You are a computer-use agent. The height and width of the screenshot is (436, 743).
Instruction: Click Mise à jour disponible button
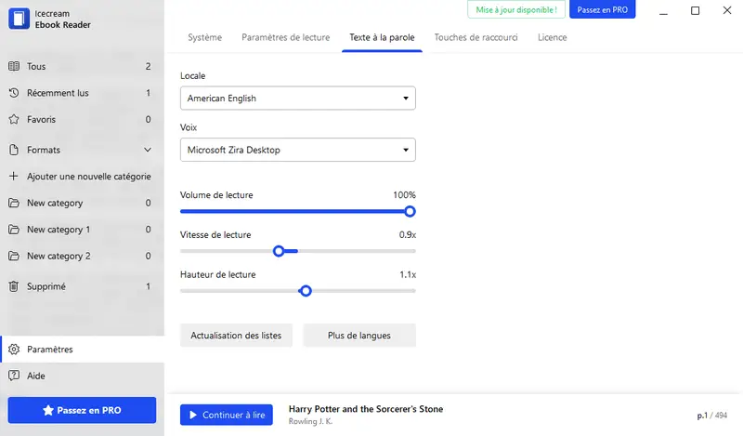point(516,10)
